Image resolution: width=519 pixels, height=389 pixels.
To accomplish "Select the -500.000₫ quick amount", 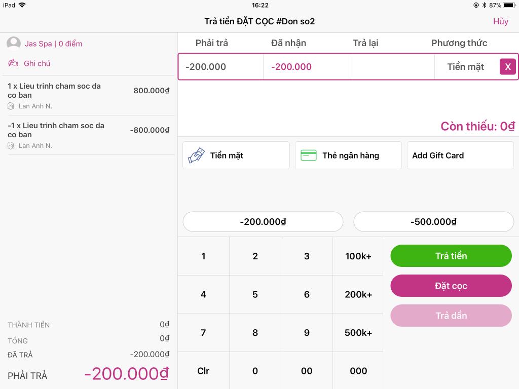I will click(433, 222).
